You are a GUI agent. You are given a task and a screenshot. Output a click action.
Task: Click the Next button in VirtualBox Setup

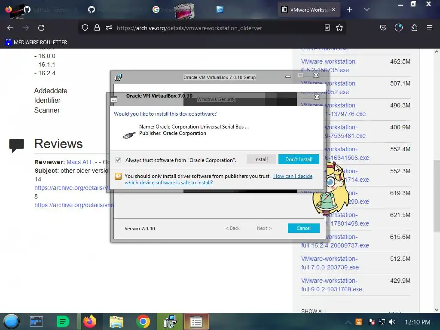[264, 228]
